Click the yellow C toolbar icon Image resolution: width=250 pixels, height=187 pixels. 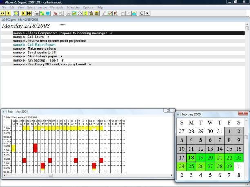point(85,13)
